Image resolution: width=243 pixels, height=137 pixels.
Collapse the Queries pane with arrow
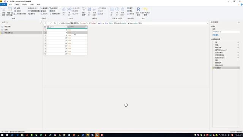click(x=41, y=22)
